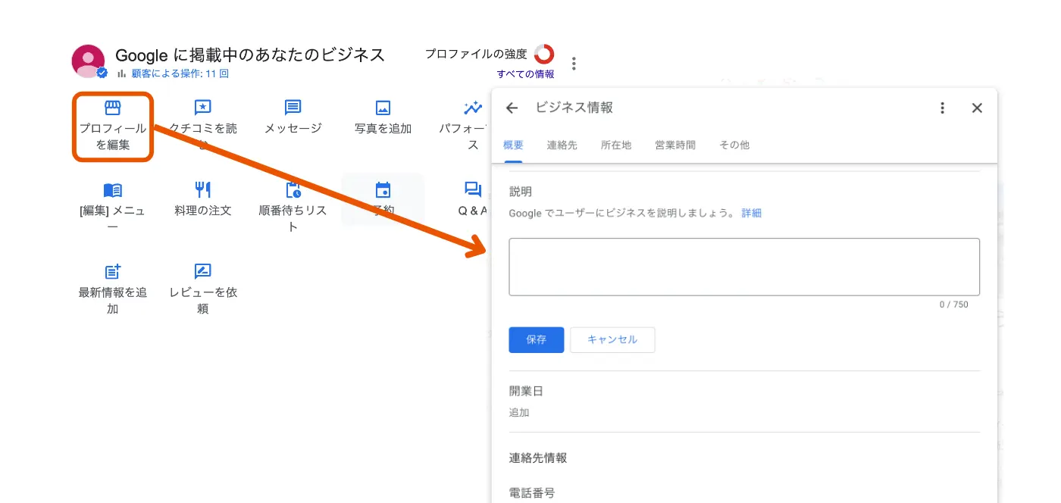Click the プロファイルの強度 donut ring icon
1061x503 pixels.
(544, 54)
